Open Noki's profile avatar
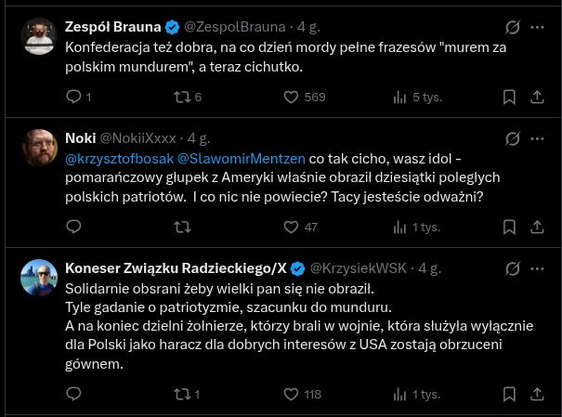 [39, 148]
